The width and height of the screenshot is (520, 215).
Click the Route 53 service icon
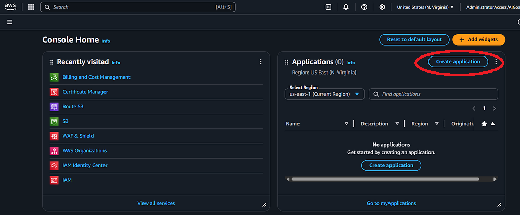pos(54,107)
